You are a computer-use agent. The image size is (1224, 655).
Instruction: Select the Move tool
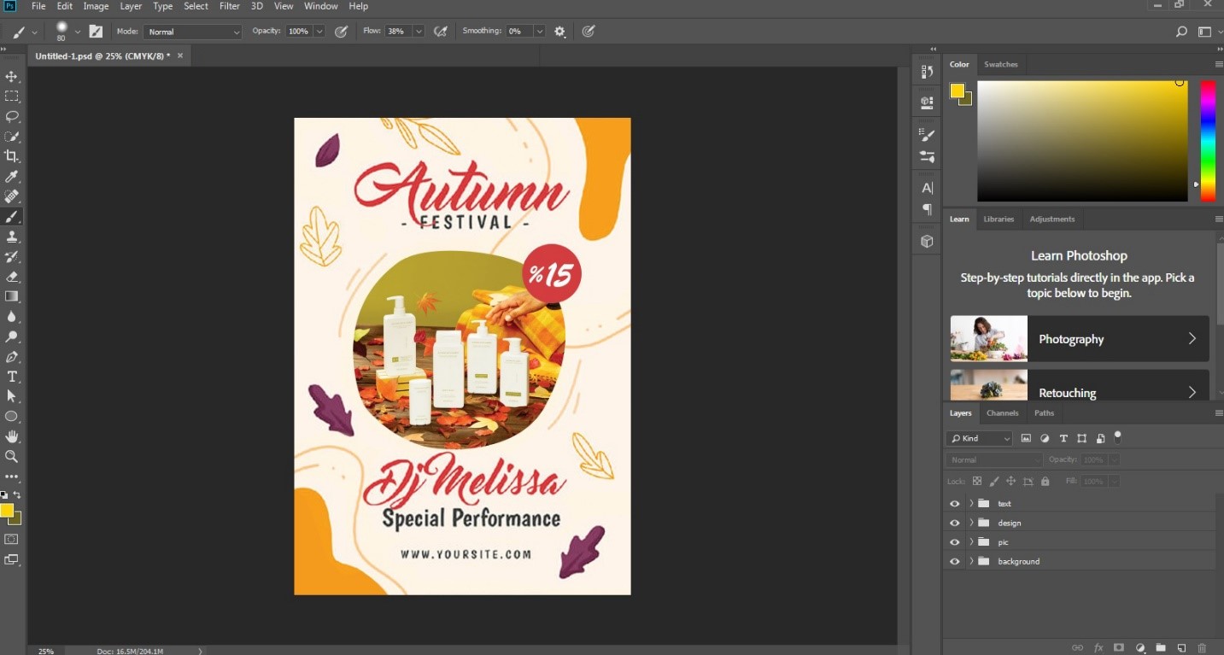[12, 77]
